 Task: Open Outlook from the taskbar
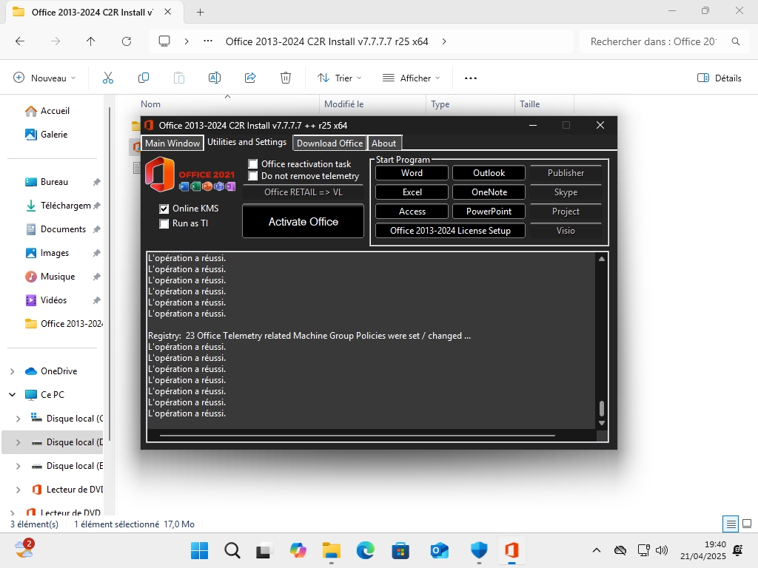439,550
